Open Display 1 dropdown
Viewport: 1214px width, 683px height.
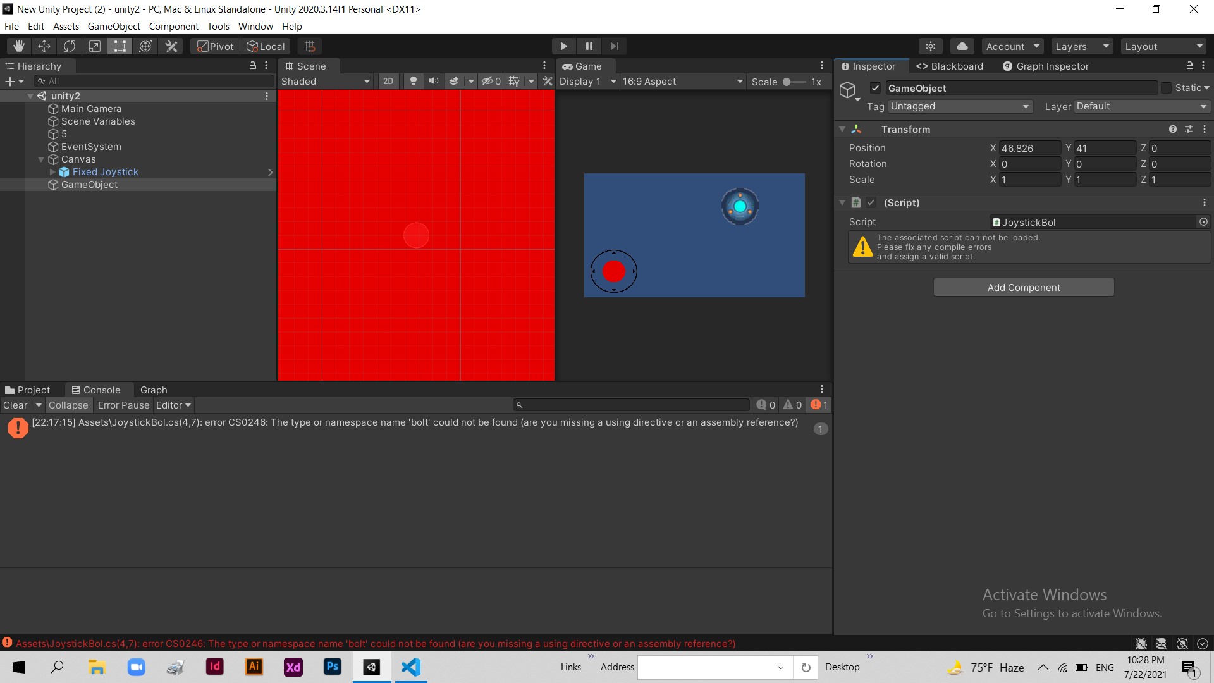[x=587, y=82]
